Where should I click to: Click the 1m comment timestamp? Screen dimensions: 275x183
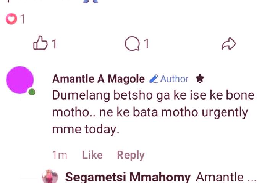click(x=60, y=155)
